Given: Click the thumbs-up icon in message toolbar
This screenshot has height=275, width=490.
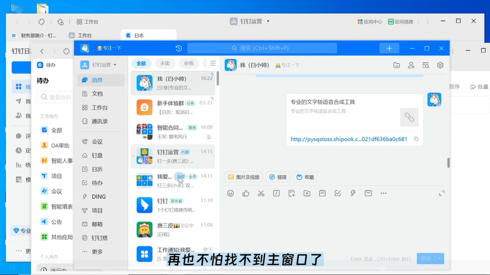Looking at the screenshot, I should coord(246,193).
